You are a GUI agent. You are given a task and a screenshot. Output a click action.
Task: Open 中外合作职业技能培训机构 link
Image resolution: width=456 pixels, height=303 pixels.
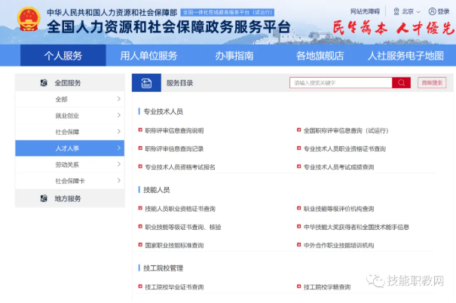[339, 245]
